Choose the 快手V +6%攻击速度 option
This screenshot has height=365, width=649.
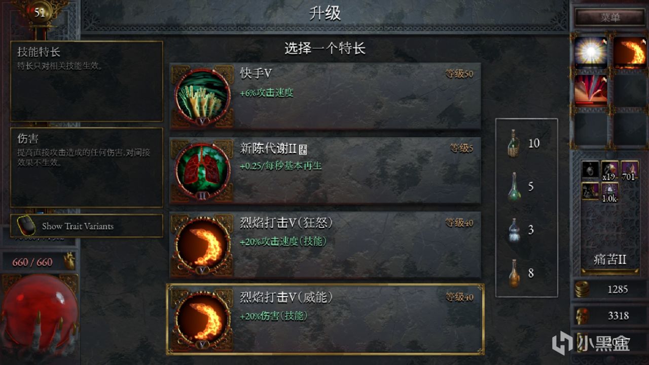coord(326,96)
